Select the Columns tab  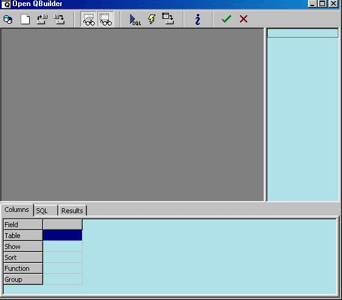tap(17, 210)
